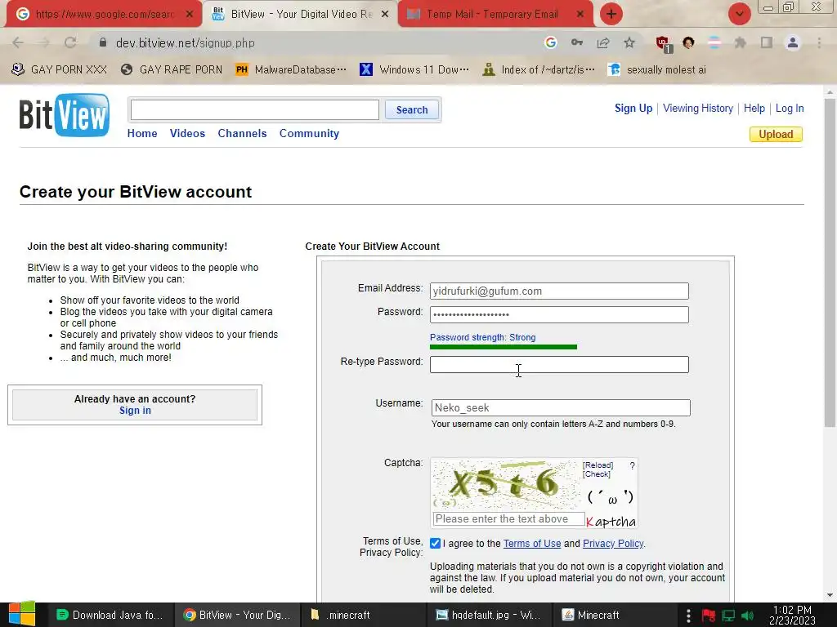The height and width of the screenshot is (627, 837).
Task: Open the Privacy Policy link
Action: coord(613,543)
